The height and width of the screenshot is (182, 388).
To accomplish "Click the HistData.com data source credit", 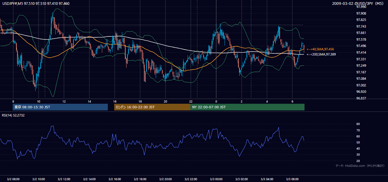I will point(360,166).
